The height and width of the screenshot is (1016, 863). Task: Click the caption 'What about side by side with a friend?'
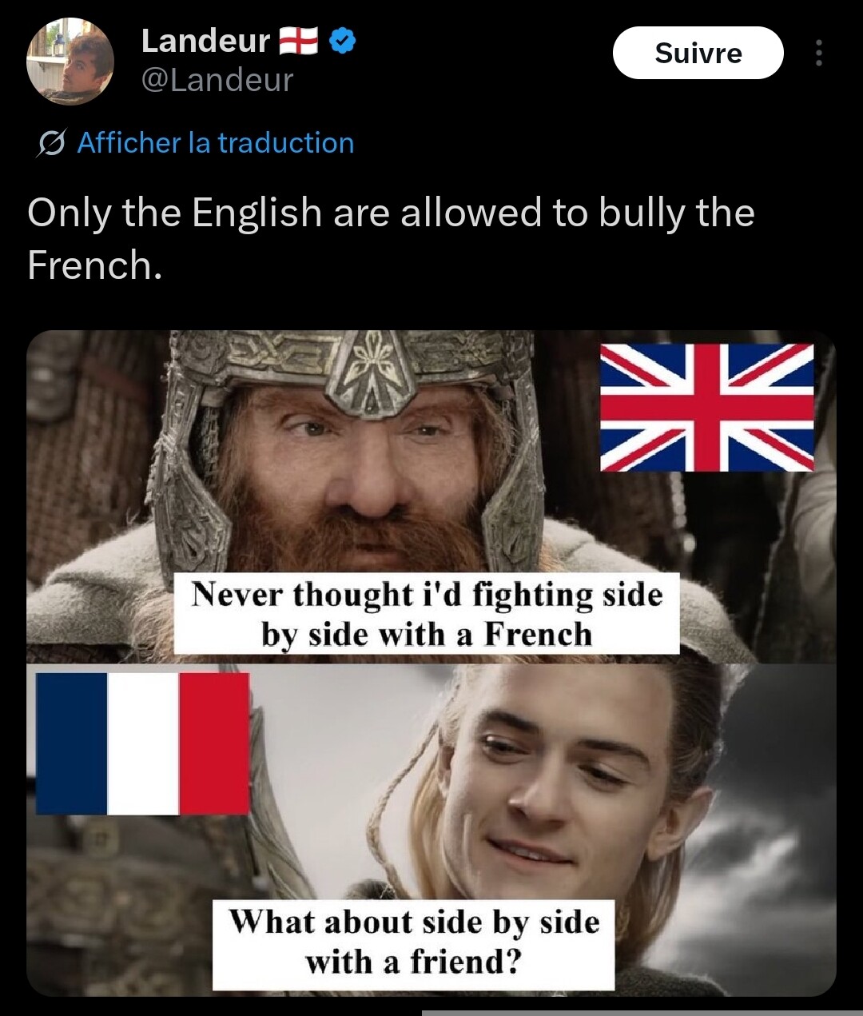point(413,942)
